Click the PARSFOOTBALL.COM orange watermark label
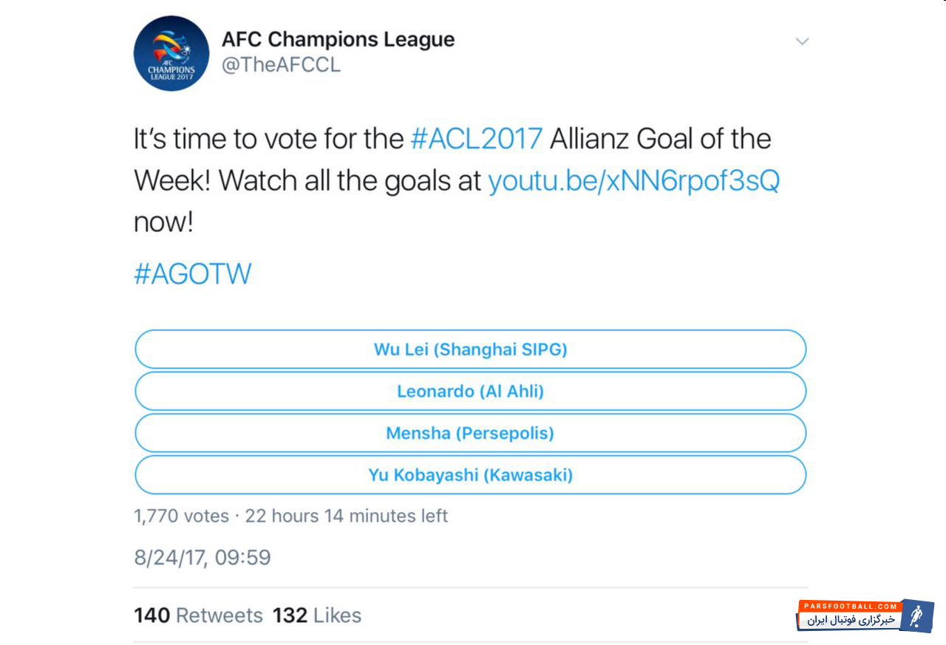Image resolution: width=946 pixels, height=645 pixels. [849, 606]
